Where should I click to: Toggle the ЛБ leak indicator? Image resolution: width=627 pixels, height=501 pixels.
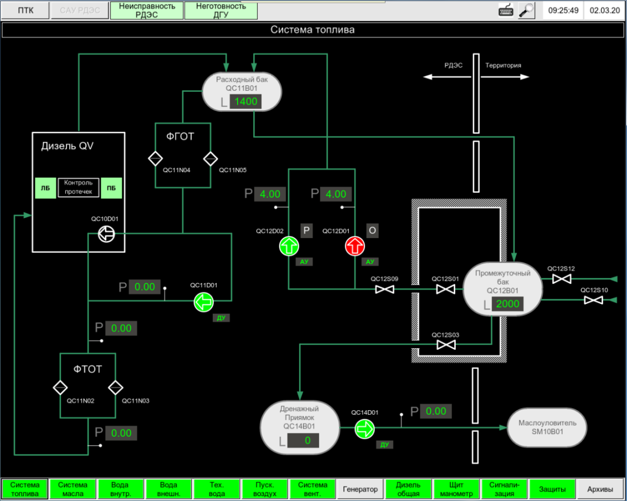[x=45, y=188]
